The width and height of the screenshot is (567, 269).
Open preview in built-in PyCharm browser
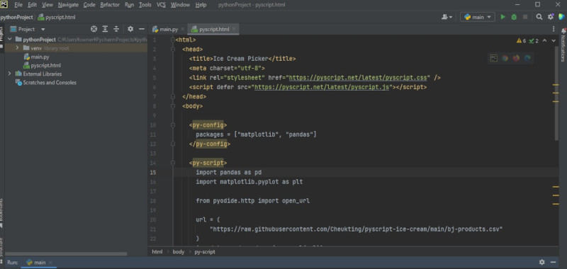click(493, 58)
